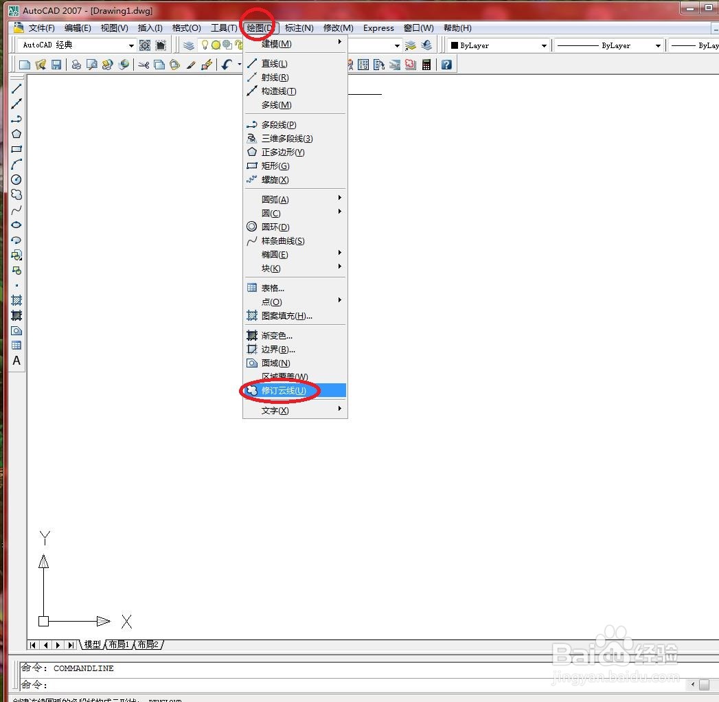Open the 插入(I) menu
The width and height of the screenshot is (719, 702).
click(150, 28)
